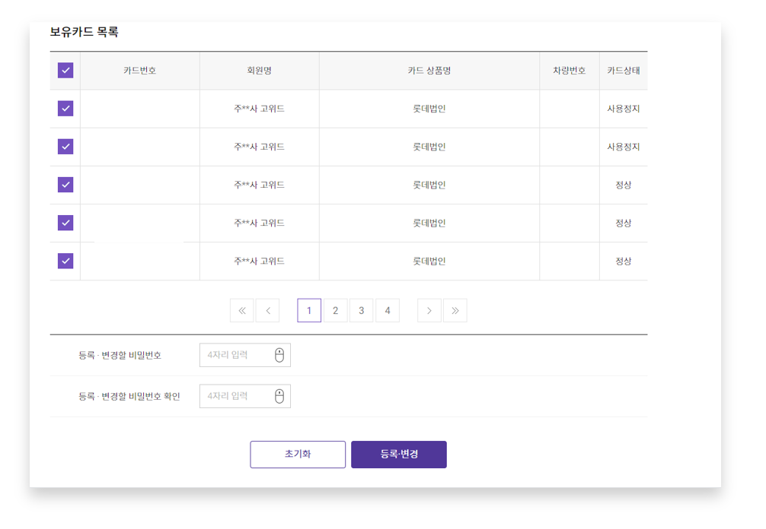Uncheck the first card row checkbox
This screenshot has width=766, height=529.
(x=65, y=109)
